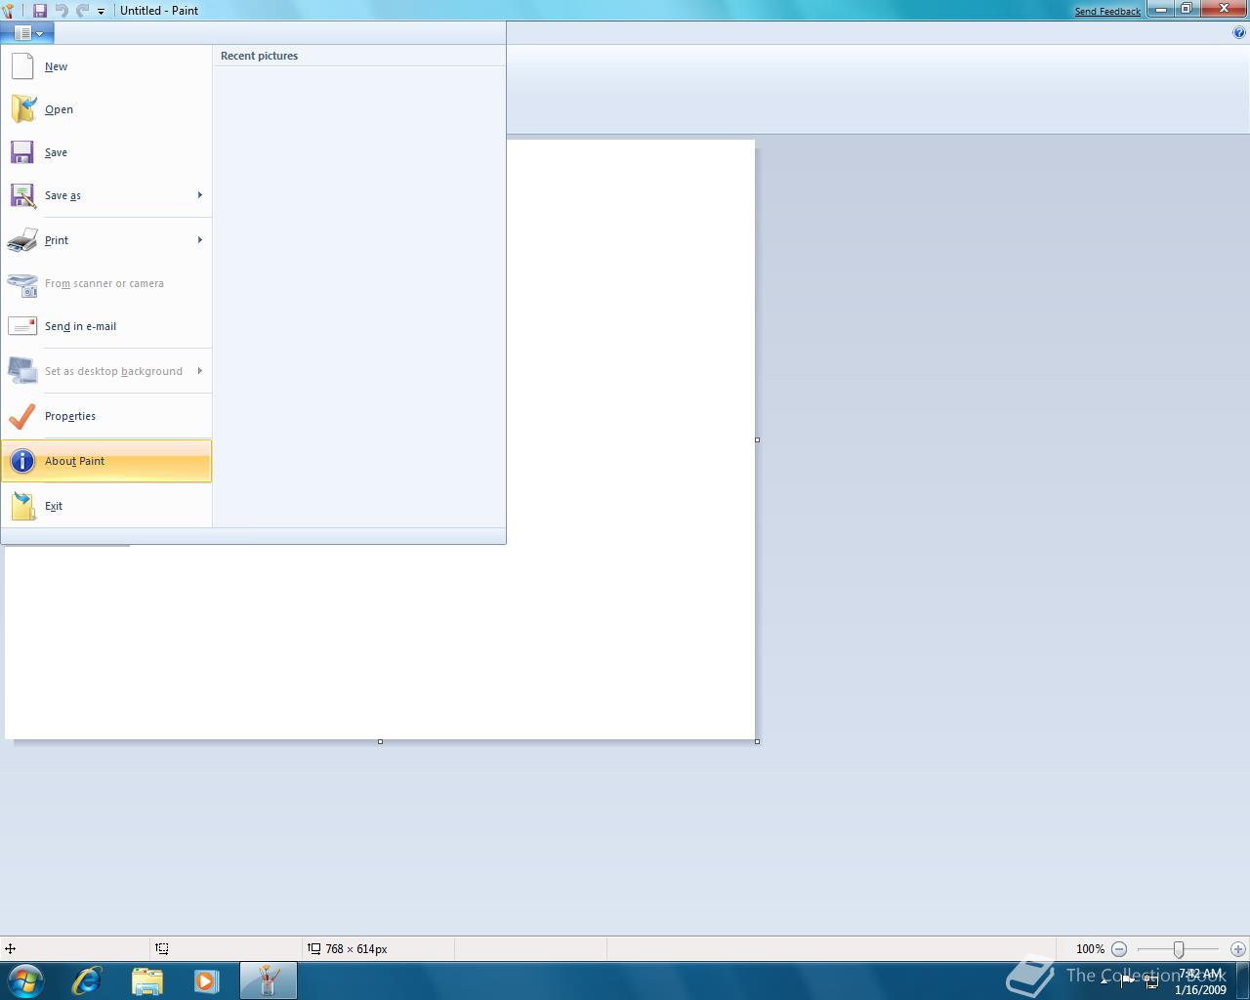The width and height of the screenshot is (1250, 1000).
Task: Open Windows Explorer from the taskbar
Action: (146, 980)
